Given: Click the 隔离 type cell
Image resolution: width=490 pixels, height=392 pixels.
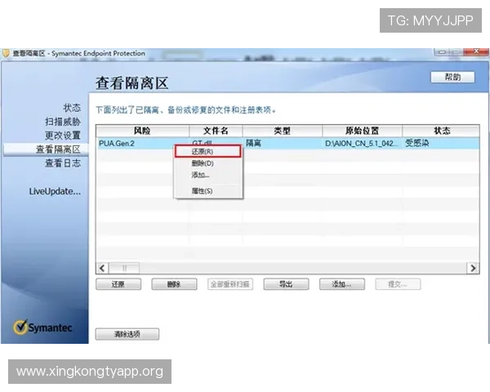Looking at the screenshot, I should [253, 143].
